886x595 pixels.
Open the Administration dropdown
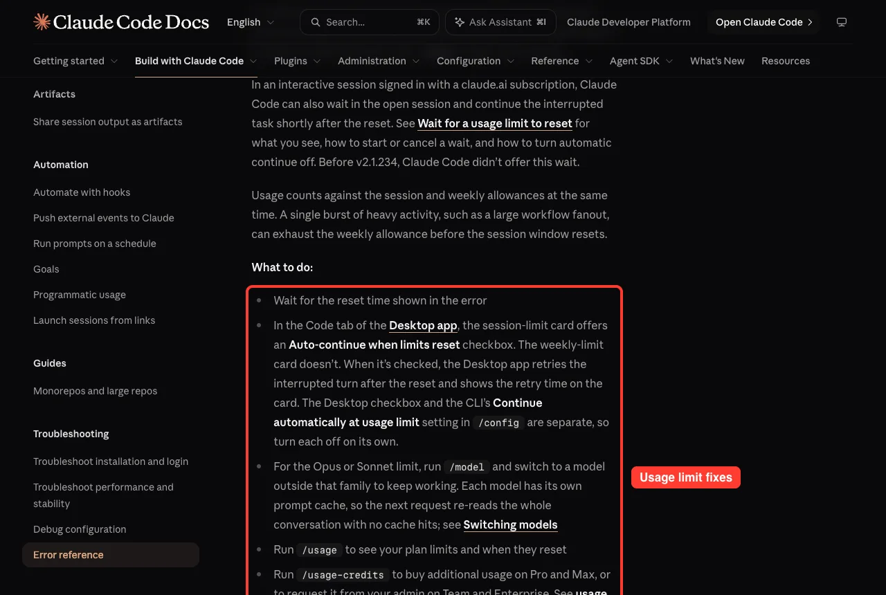click(x=379, y=61)
